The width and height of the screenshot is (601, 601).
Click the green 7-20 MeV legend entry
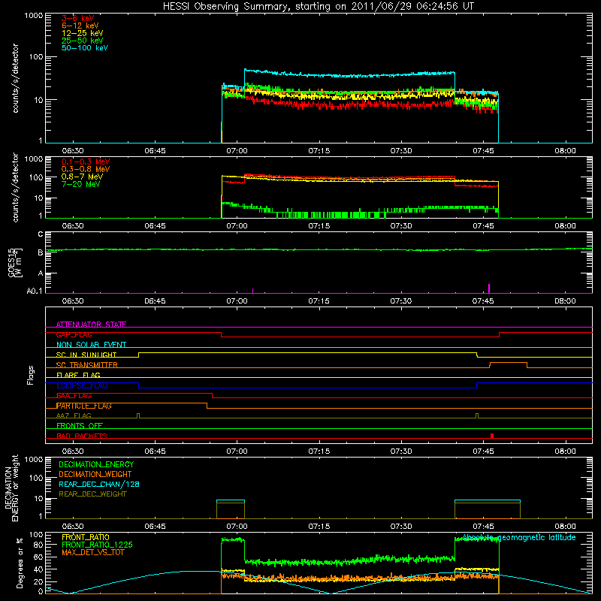pyautogui.click(x=80, y=184)
